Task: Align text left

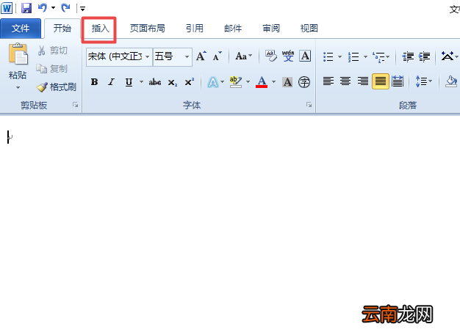Action: (328, 81)
